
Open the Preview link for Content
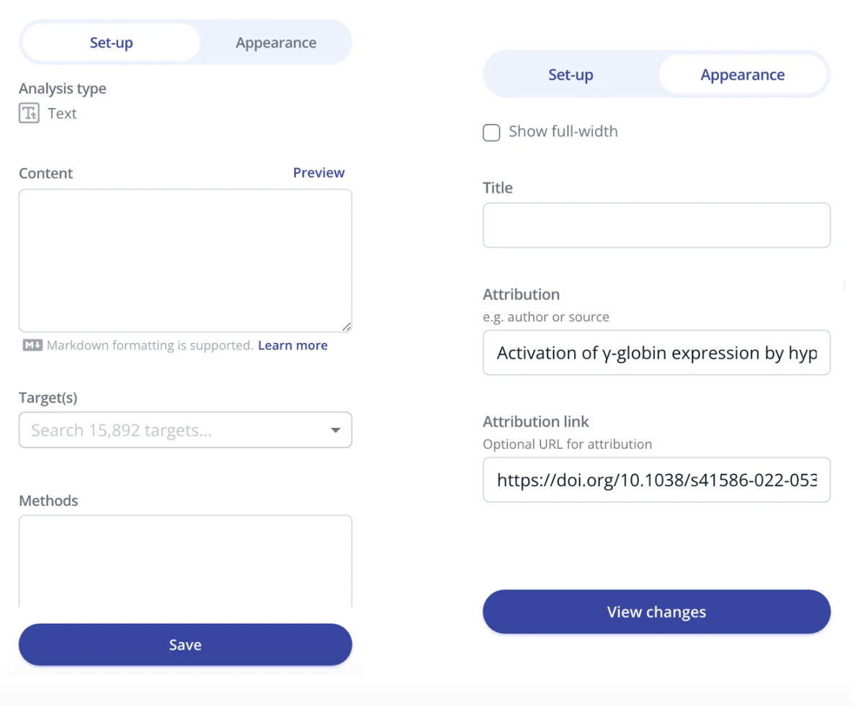click(x=318, y=173)
